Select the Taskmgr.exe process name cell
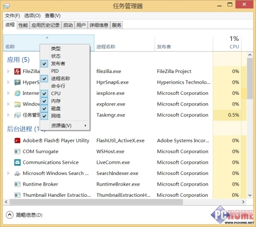 pos(111,115)
